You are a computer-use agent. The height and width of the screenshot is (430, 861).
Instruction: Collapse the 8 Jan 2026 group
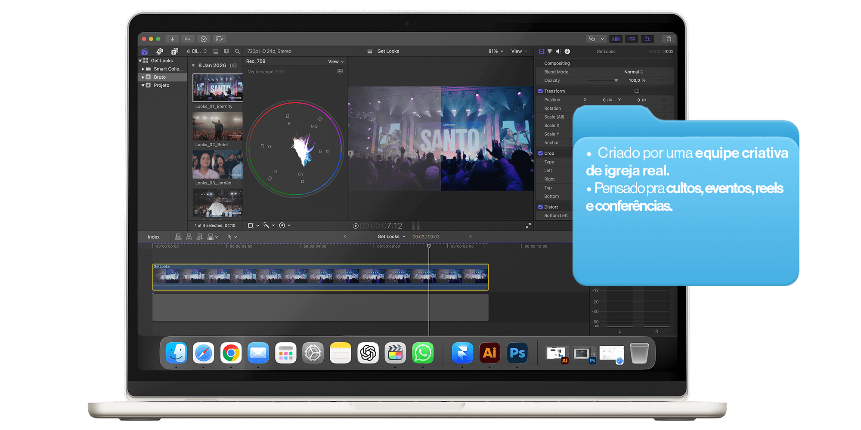point(193,65)
